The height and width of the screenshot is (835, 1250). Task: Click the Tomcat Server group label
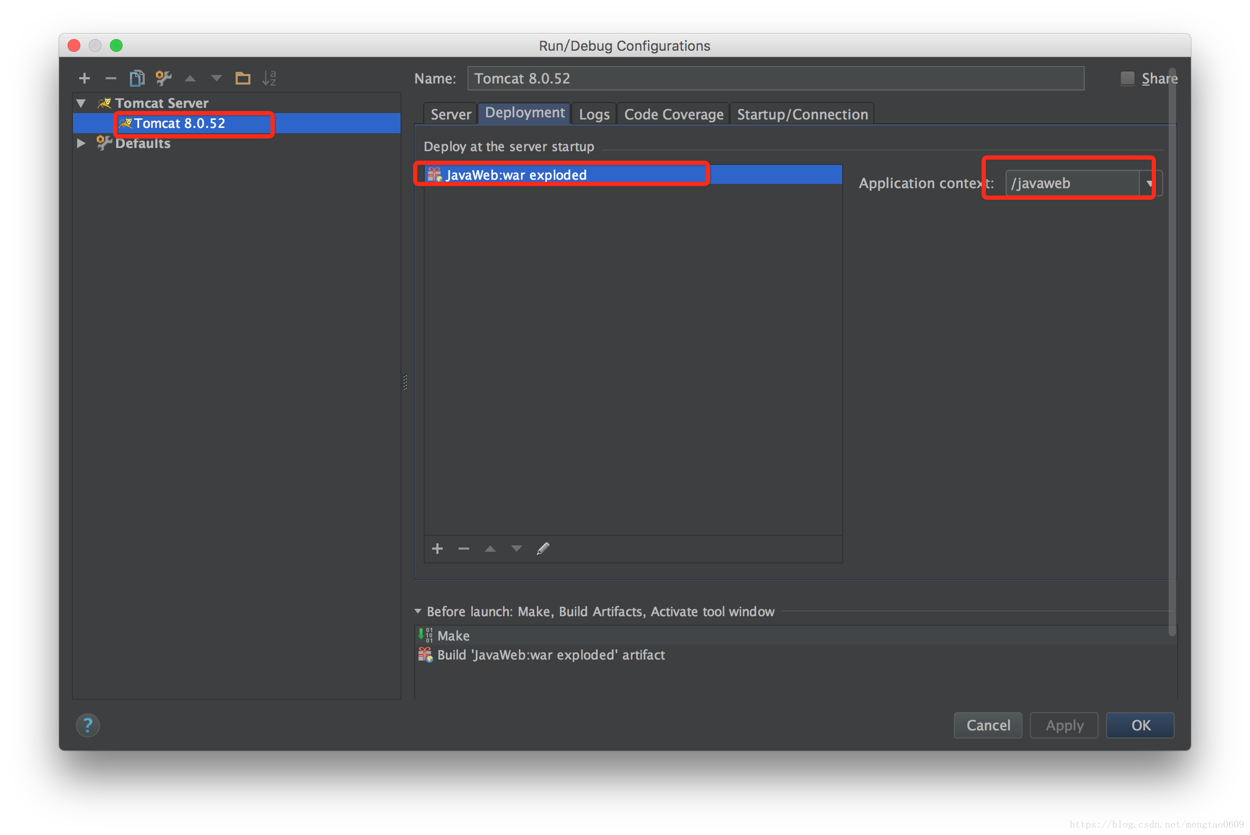[161, 103]
